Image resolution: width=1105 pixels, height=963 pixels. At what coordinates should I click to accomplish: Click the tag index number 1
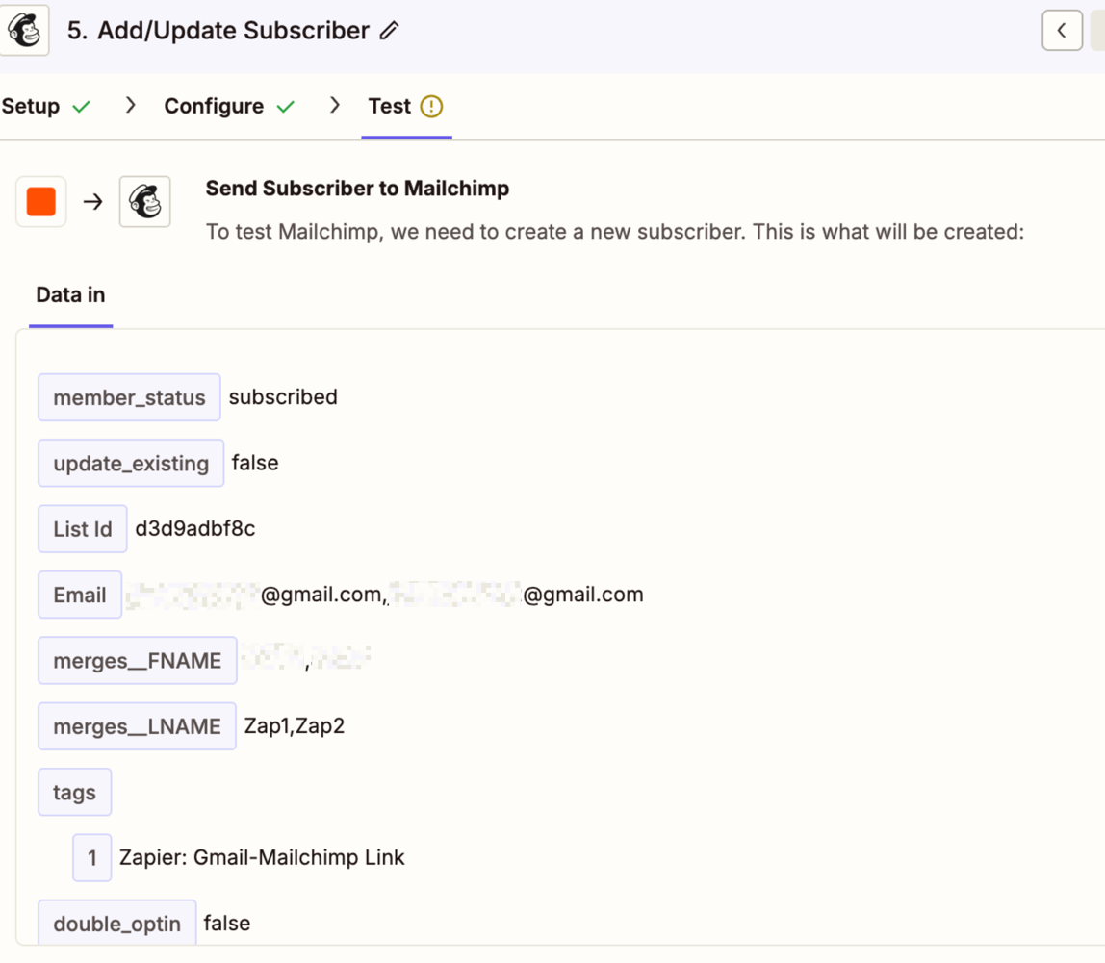click(92, 857)
